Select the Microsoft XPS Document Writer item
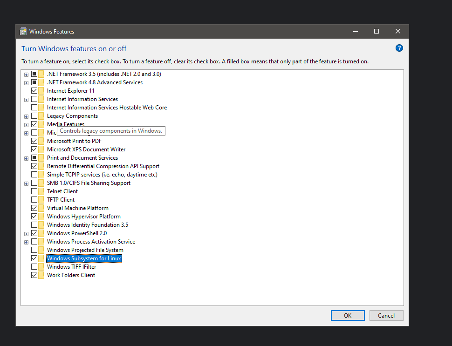 pyautogui.click(x=86, y=149)
